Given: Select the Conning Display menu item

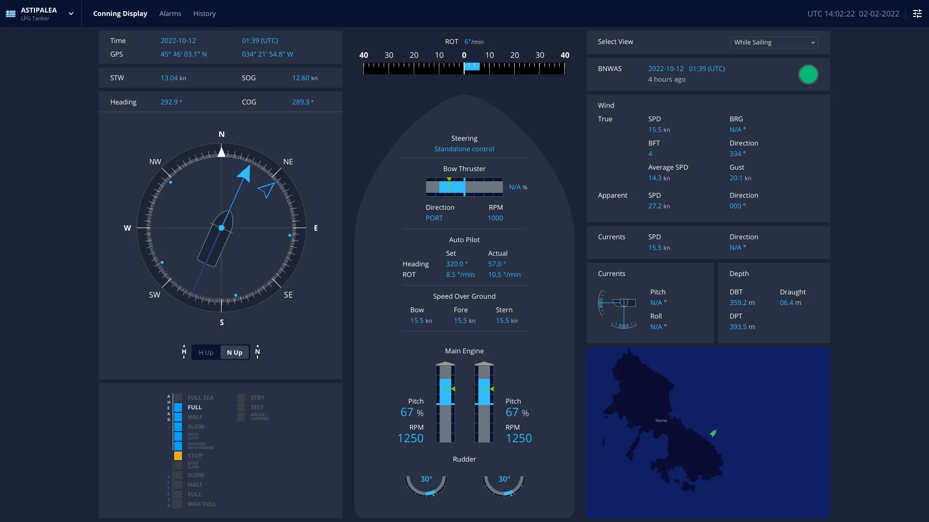Looking at the screenshot, I should (x=120, y=14).
